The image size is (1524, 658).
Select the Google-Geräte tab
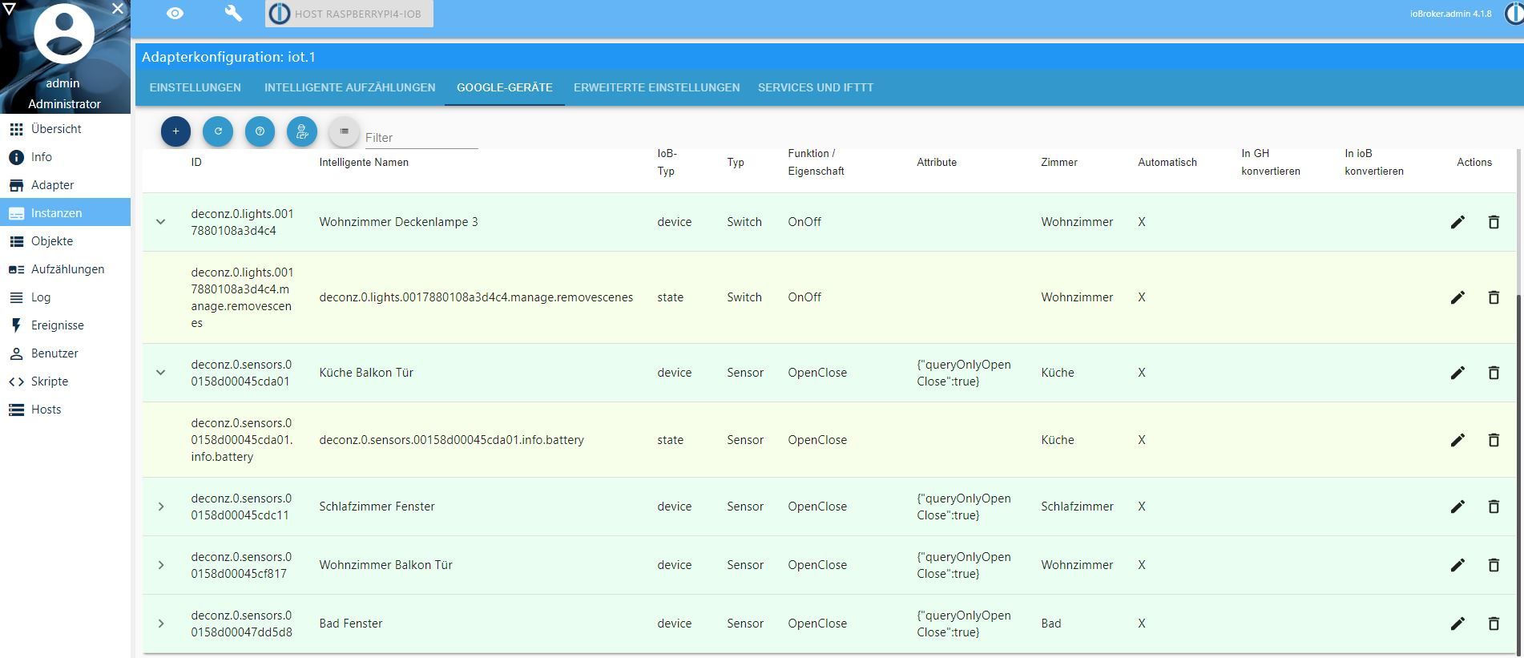click(505, 87)
